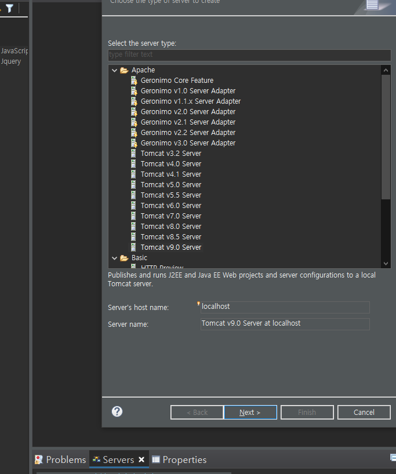396x474 pixels.
Task: Click the Finish button
Action: pyautogui.click(x=307, y=413)
